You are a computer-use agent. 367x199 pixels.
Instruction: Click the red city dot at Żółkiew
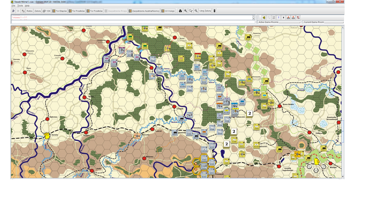tap(309, 133)
